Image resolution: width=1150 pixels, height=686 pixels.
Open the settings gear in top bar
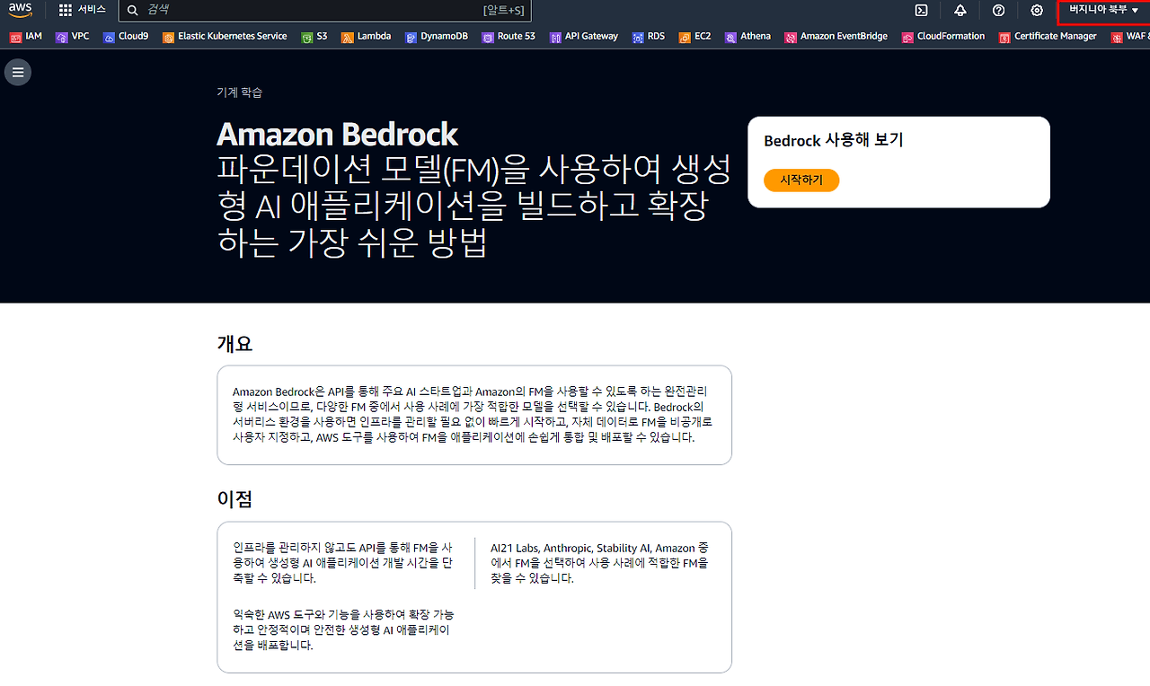coord(1037,10)
